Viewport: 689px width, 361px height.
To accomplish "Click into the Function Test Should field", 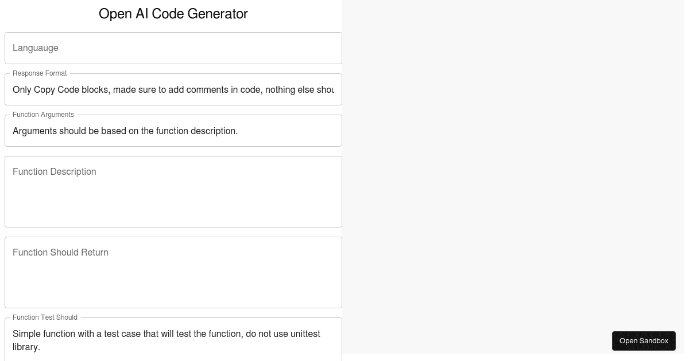I will pos(172,340).
